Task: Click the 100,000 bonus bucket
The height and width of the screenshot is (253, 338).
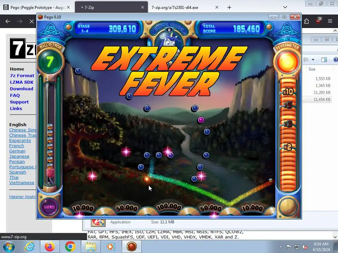Action: 169,208
